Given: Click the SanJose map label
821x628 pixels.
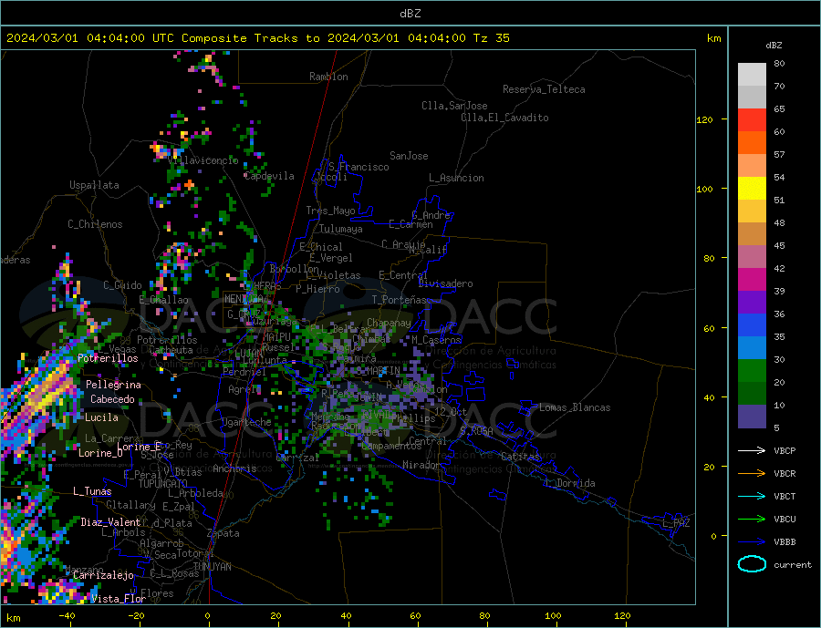Looking at the screenshot, I should 409,156.
